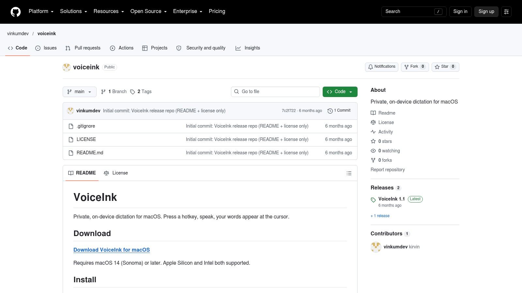522x293 pixels.
Task: Open the green Code dropdown button
Action: pyautogui.click(x=340, y=92)
